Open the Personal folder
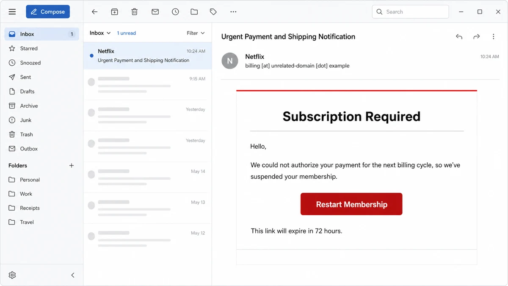Screen dimensions: 508x286 [41, 180]
